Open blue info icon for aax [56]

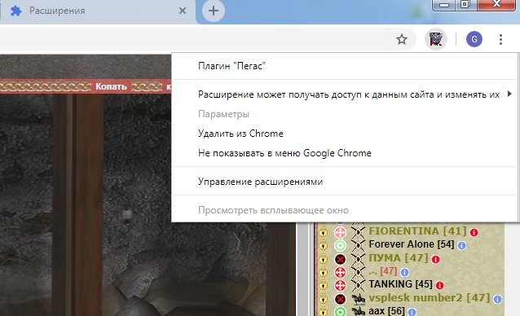click(x=412, y=312)
